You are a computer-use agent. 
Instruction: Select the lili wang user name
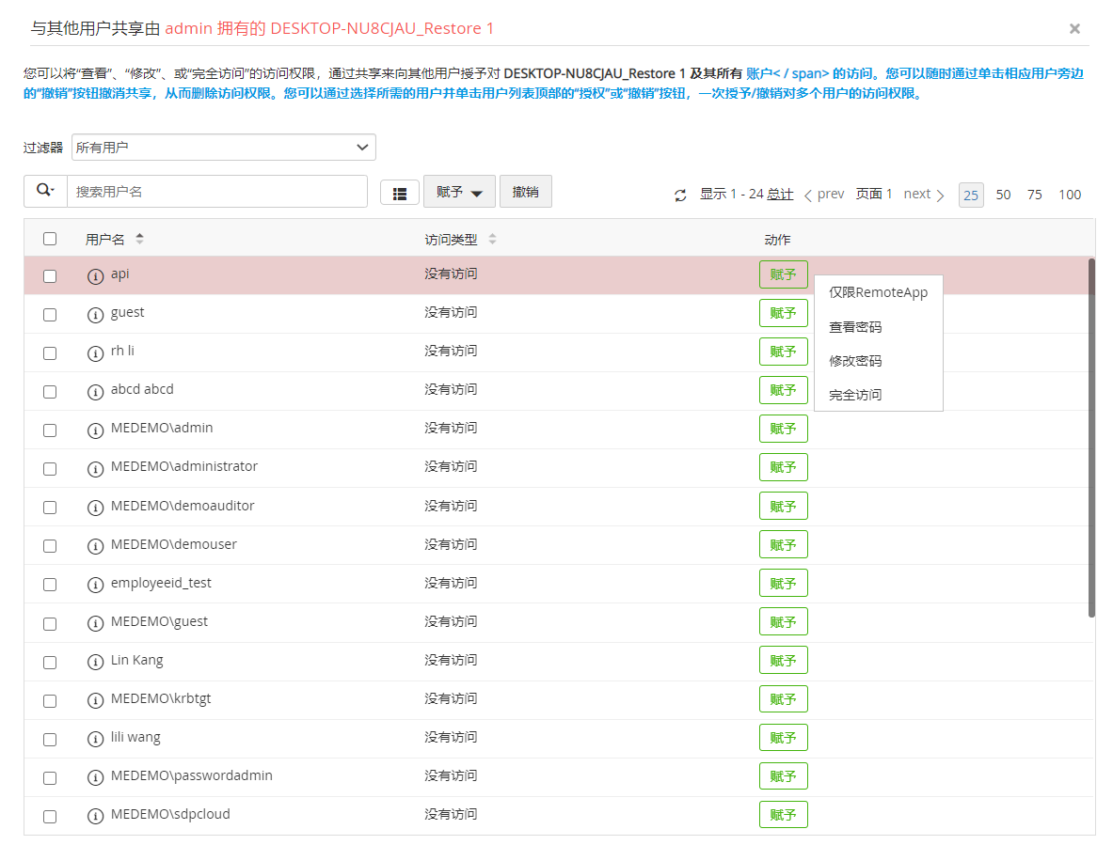[135, 737]
